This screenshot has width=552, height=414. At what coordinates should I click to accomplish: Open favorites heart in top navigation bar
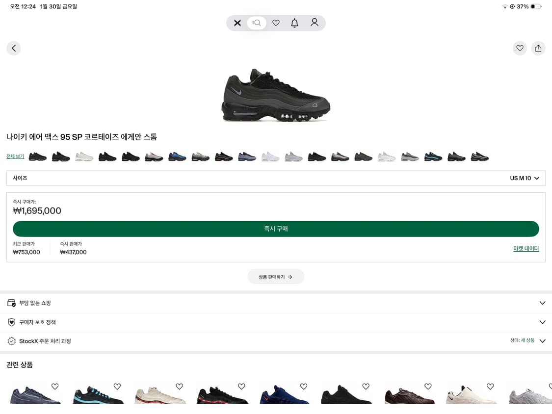276,23
